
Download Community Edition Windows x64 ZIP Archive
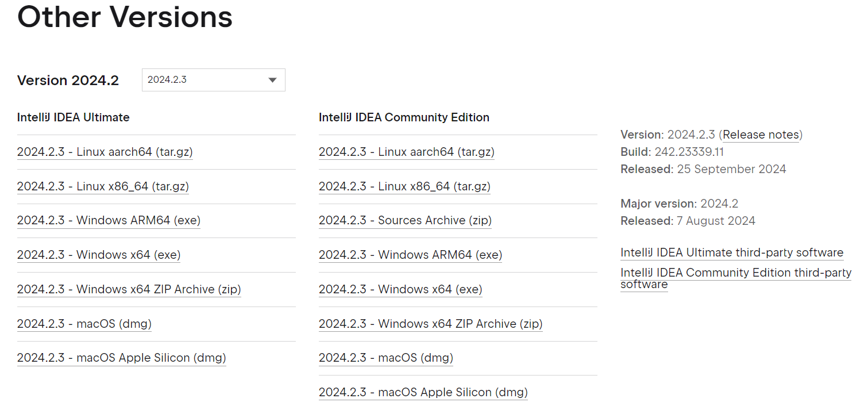[x=430, y=324]
